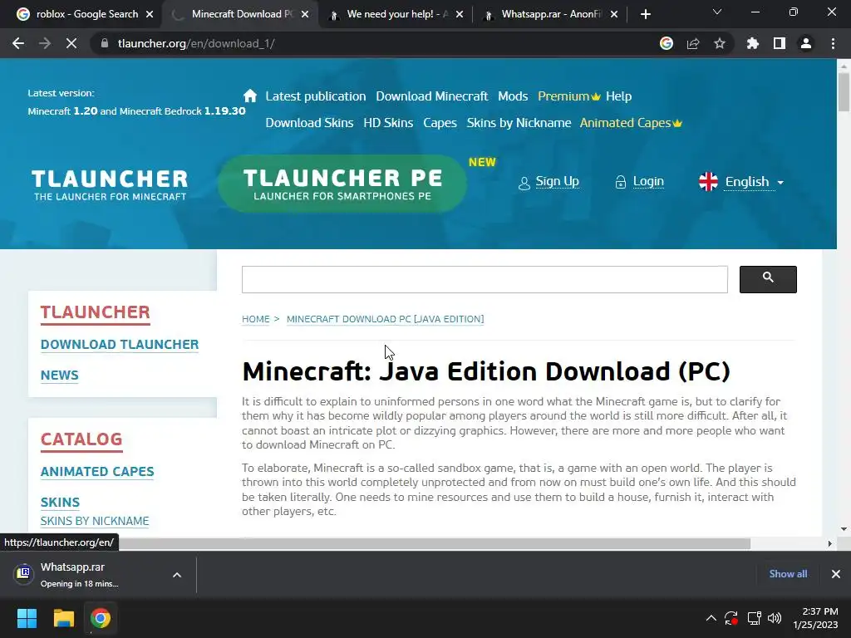This screenshot has width=851, height=638.
Task: Open the Download Minecraft menu item
Action: [432, 96]
